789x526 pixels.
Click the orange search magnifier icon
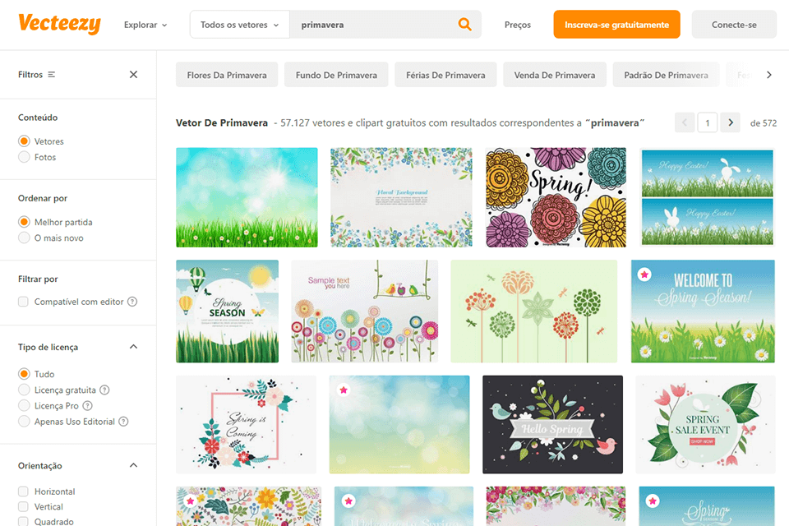[x=464, y=24]
